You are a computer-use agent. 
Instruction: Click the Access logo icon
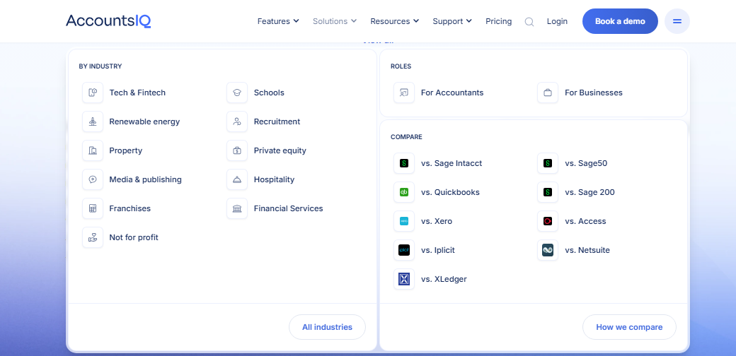[548, 221]
